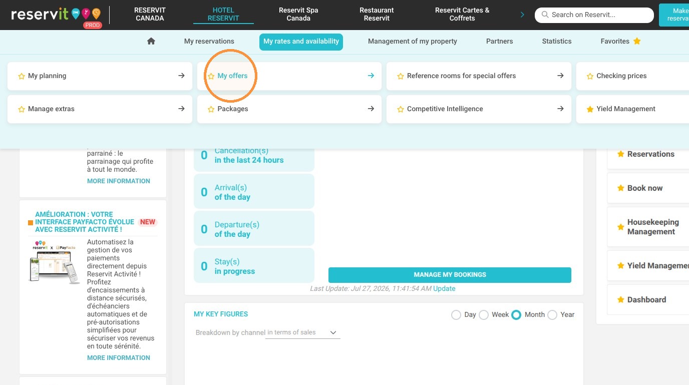Open MORE INFORMATION under parrainage article

pos(119,181)
